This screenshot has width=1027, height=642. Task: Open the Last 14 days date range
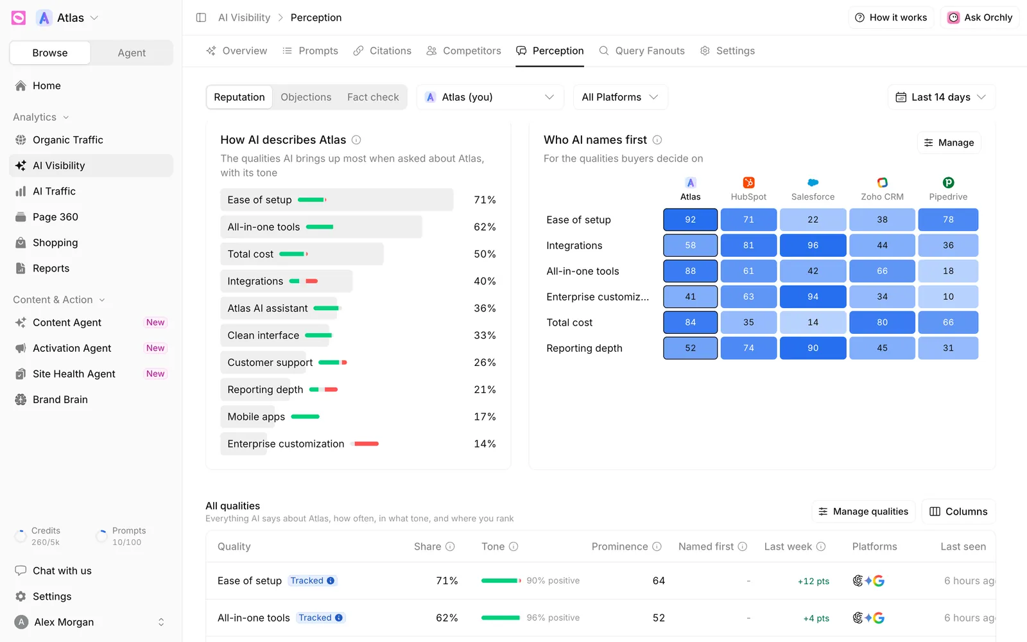pos(941,97)
